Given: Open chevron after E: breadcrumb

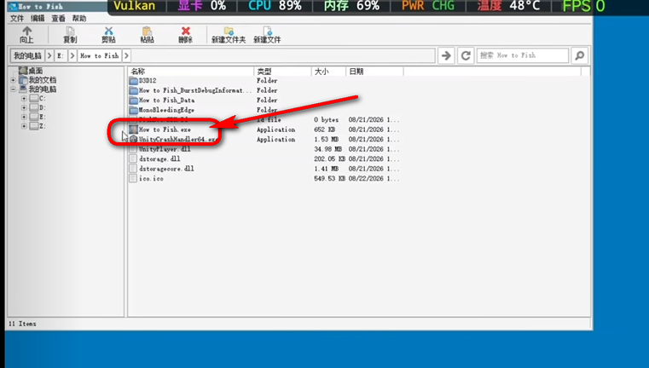Looking at the screenshot, I should click(72, 55).
